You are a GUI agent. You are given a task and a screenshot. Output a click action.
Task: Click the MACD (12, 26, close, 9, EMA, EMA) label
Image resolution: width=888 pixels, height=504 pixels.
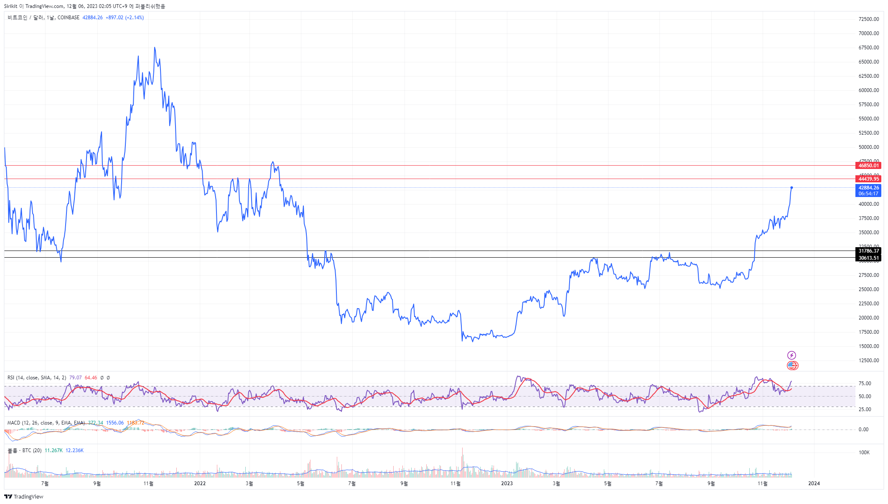(46, 423)
